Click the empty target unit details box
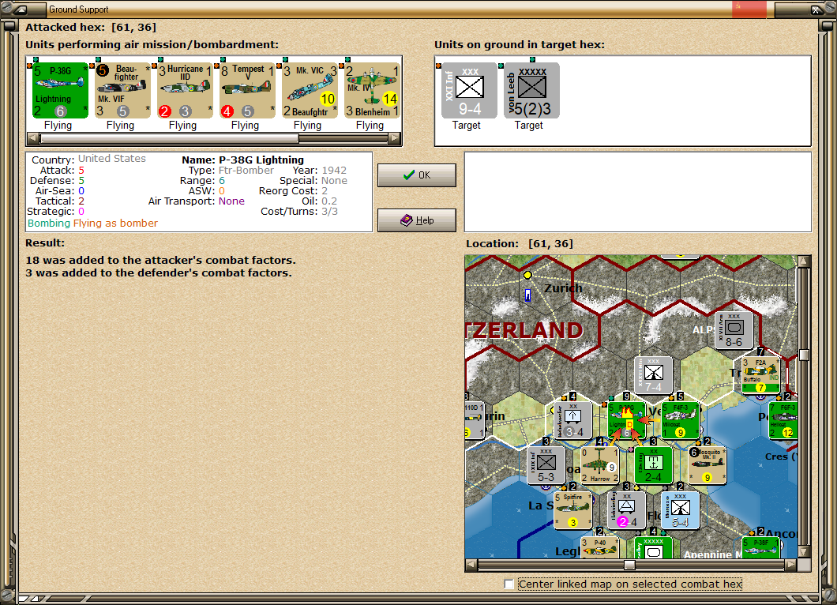 (x=638, y=192)
